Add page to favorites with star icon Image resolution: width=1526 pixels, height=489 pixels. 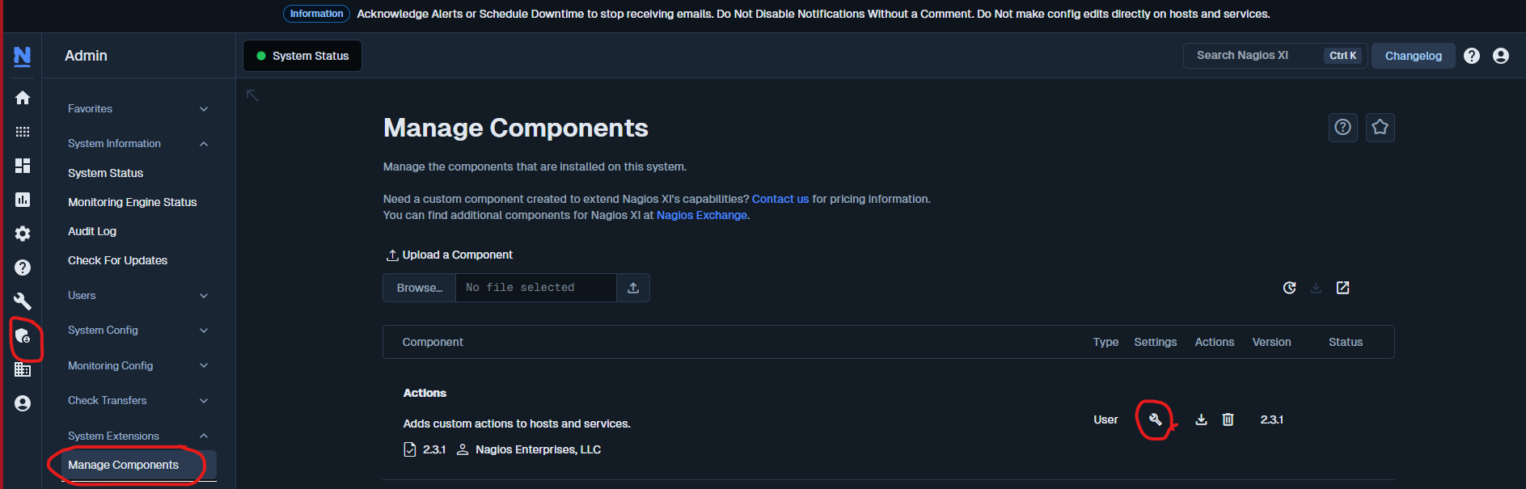click(x=1380, y=127)
